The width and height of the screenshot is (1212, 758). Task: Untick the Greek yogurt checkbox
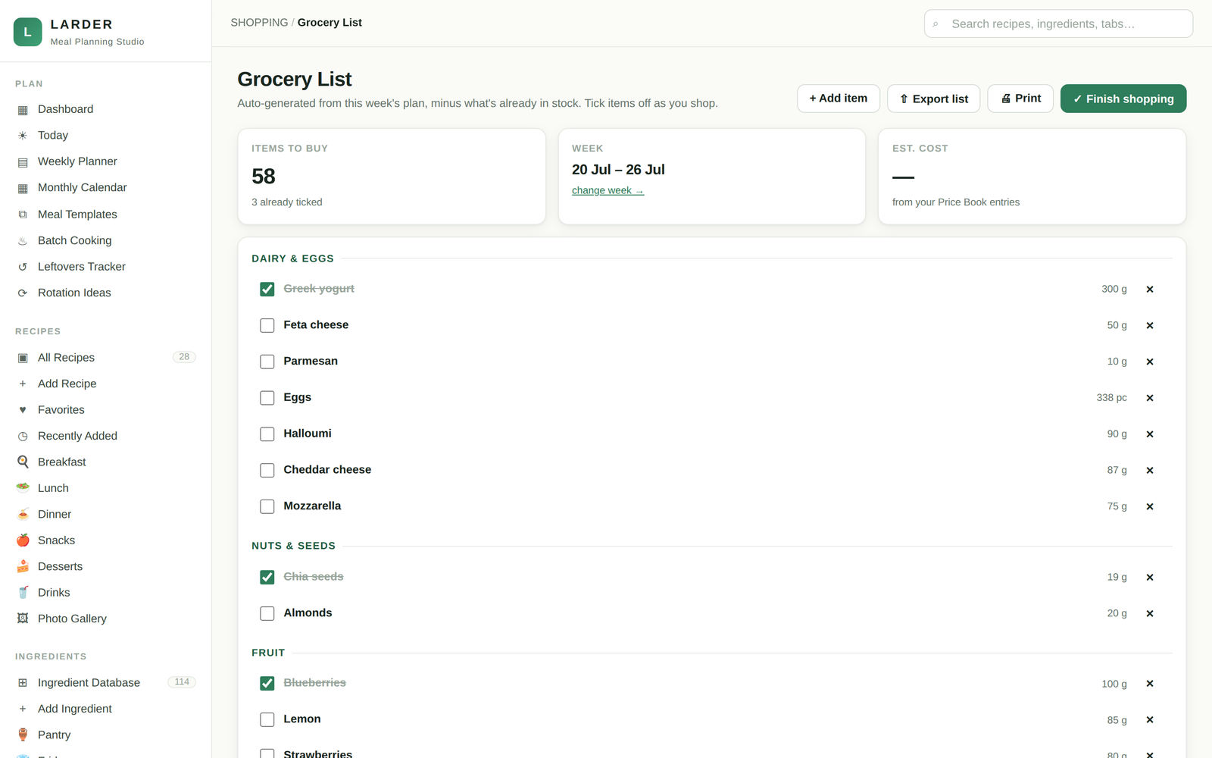(267, 290)
